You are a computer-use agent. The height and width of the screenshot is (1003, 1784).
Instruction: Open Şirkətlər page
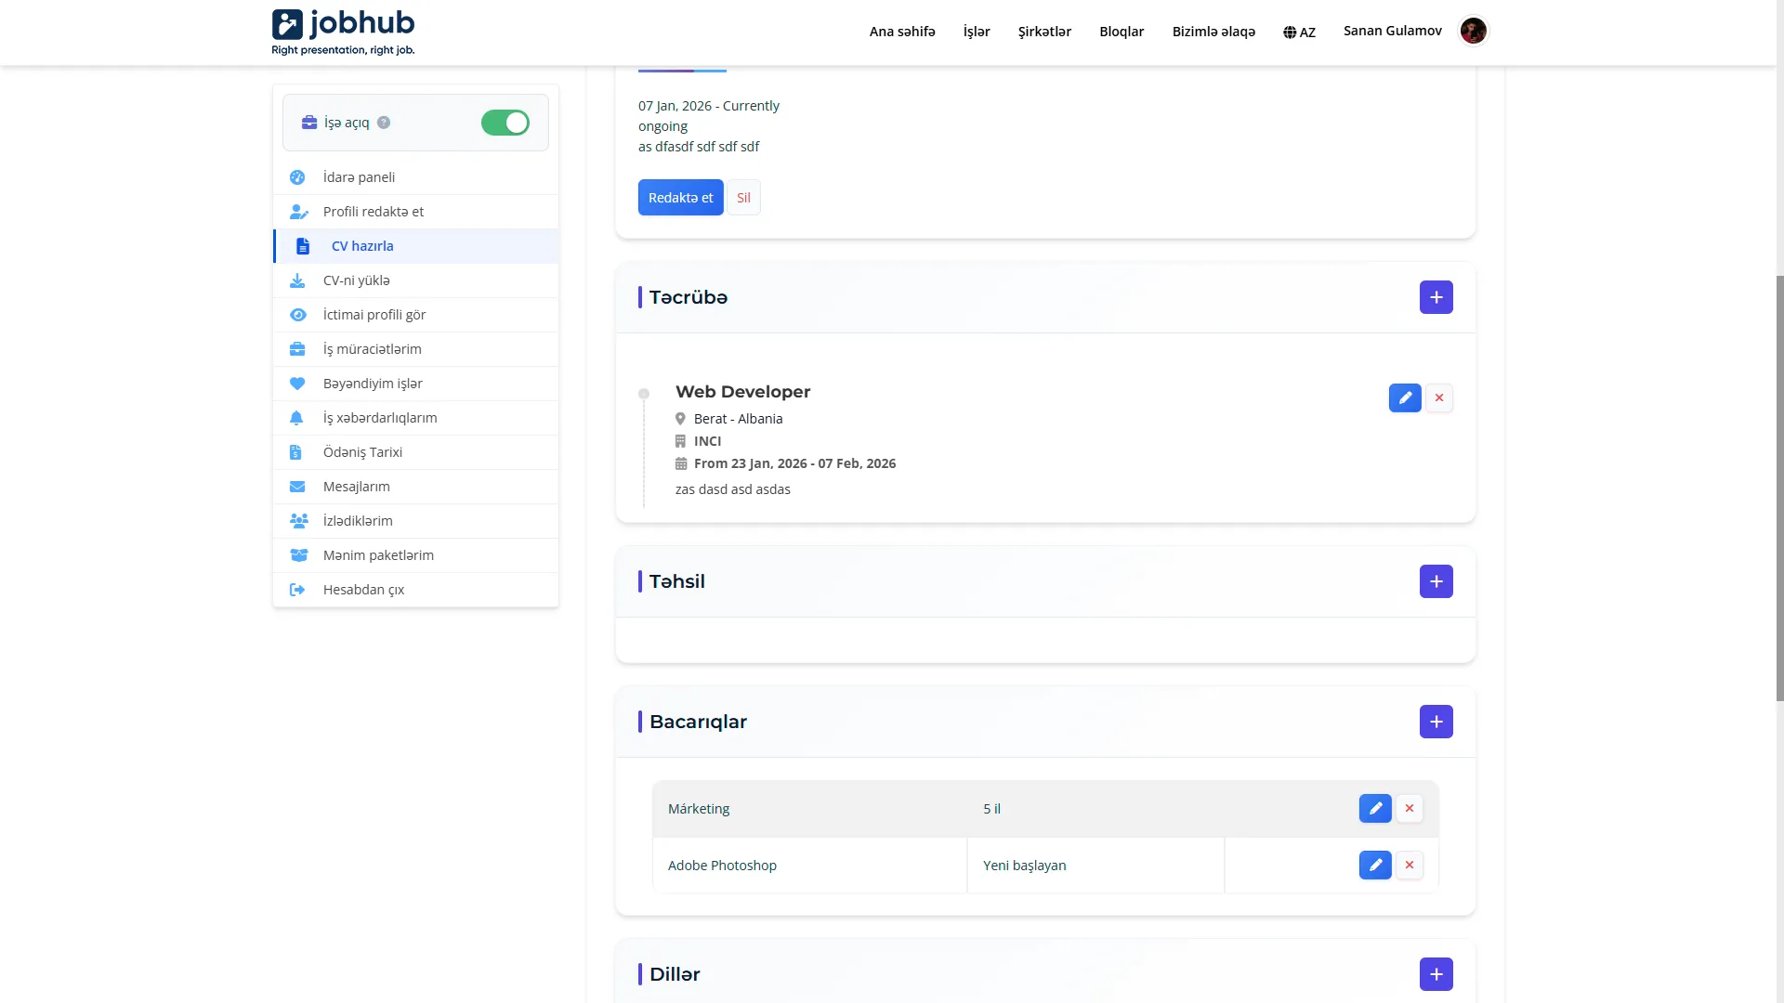pyautogui.click(x=1044, y=32)
